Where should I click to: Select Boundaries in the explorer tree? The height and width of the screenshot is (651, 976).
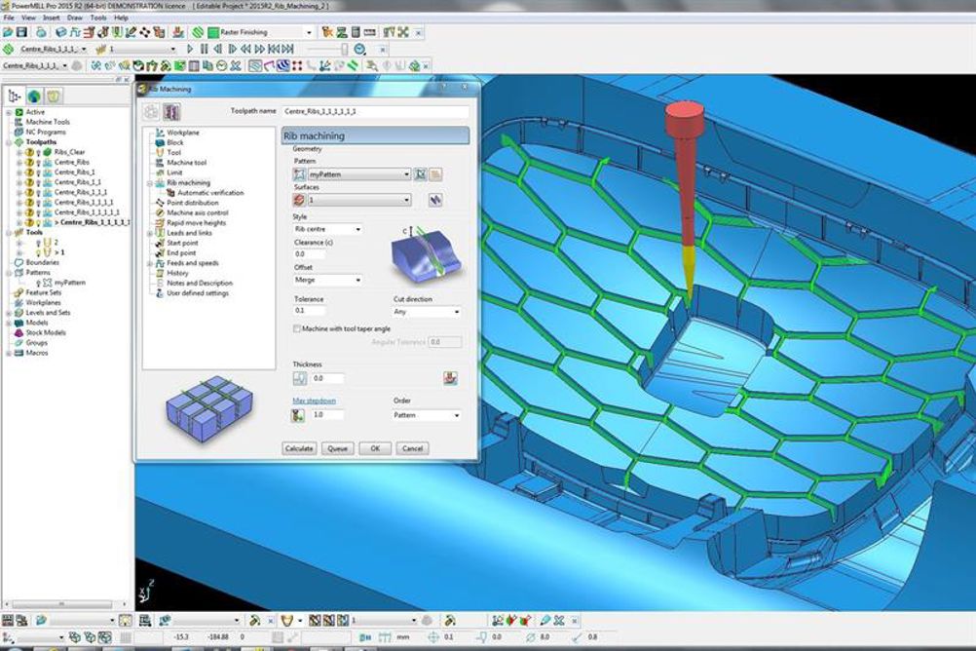[42, 262]
